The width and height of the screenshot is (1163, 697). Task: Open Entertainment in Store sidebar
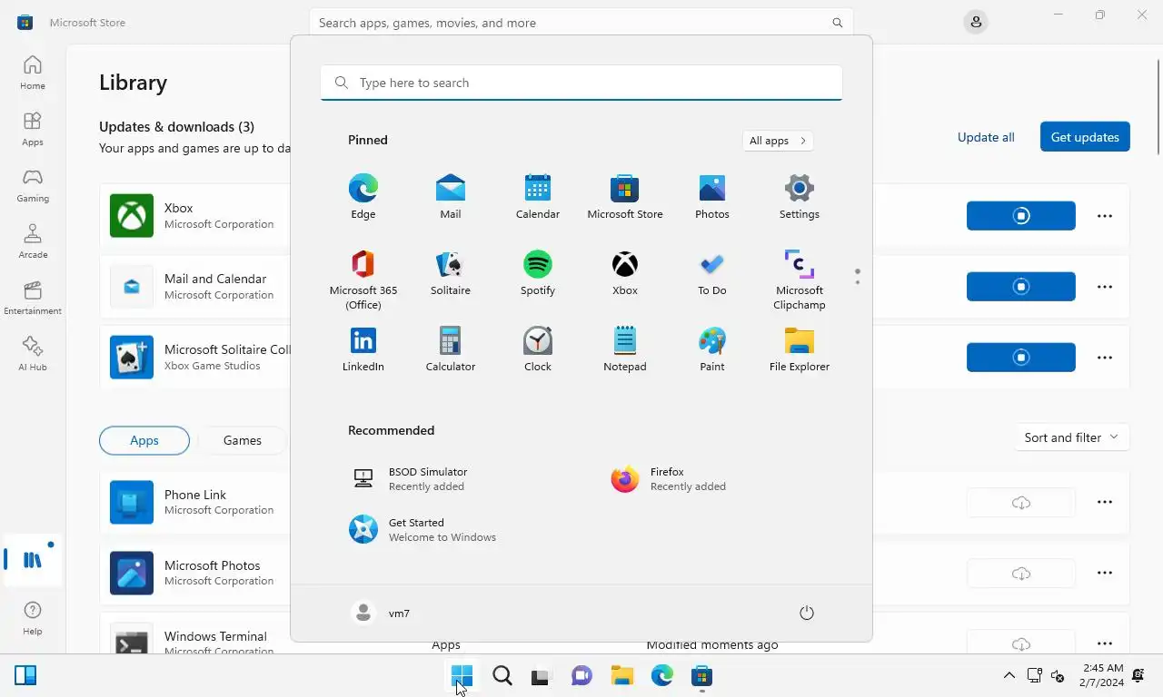[33, 298]
